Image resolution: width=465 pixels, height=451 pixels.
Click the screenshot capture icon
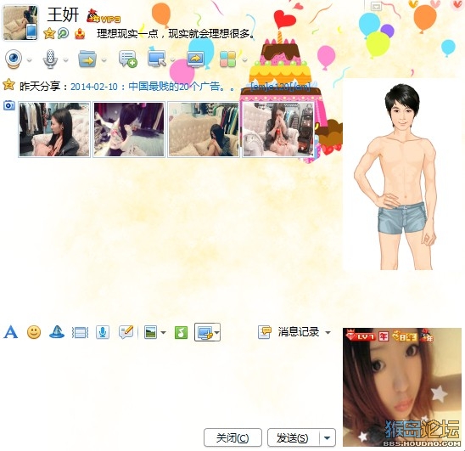click(204, 332)
